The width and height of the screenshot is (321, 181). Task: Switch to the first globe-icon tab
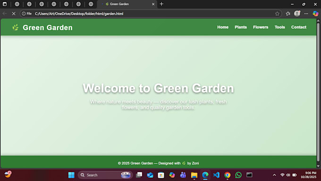tap(17, 4)
